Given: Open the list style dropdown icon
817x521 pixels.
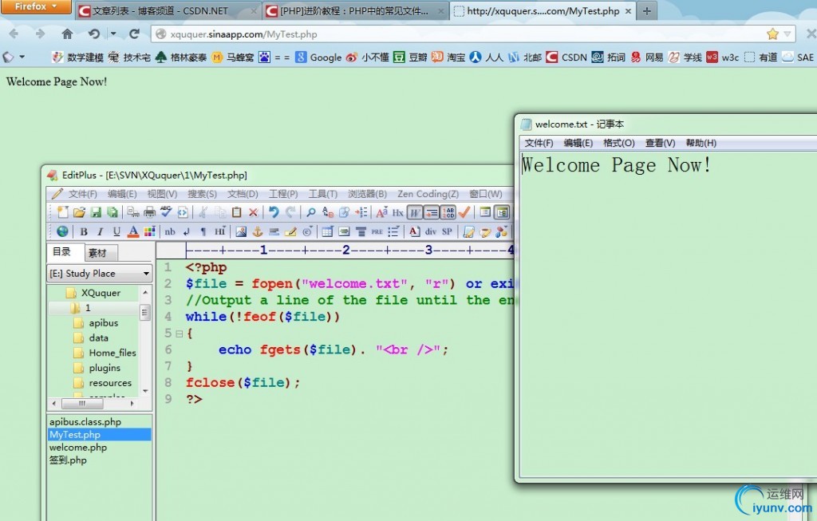Looking at the screenshot, I should tap(393, 232).
